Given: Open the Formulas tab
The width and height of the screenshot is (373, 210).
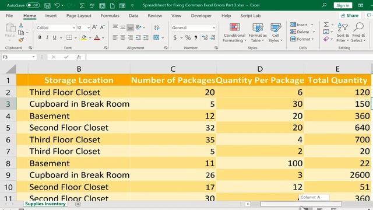Looking at the screenshot, I should tap(110, 16).
